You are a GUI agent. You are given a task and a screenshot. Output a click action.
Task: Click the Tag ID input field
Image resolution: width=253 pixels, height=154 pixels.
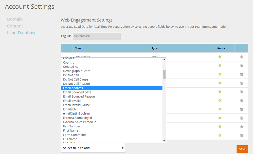pos(97,36)
